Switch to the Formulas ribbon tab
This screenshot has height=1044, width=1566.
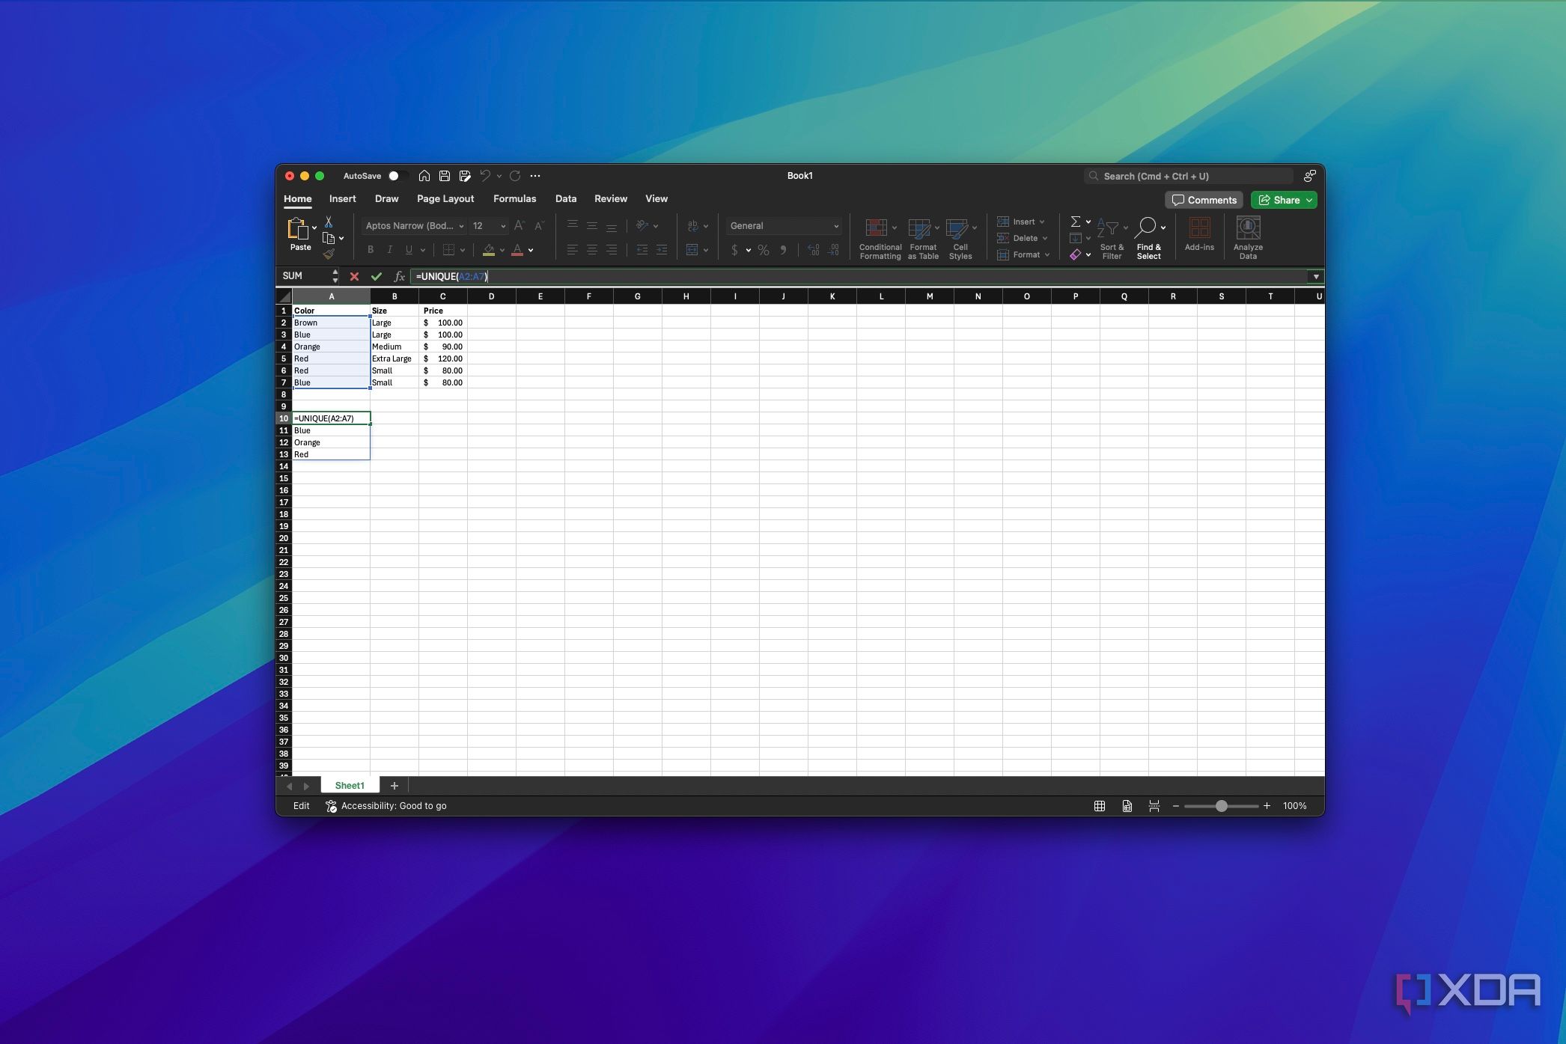[514, 198]
